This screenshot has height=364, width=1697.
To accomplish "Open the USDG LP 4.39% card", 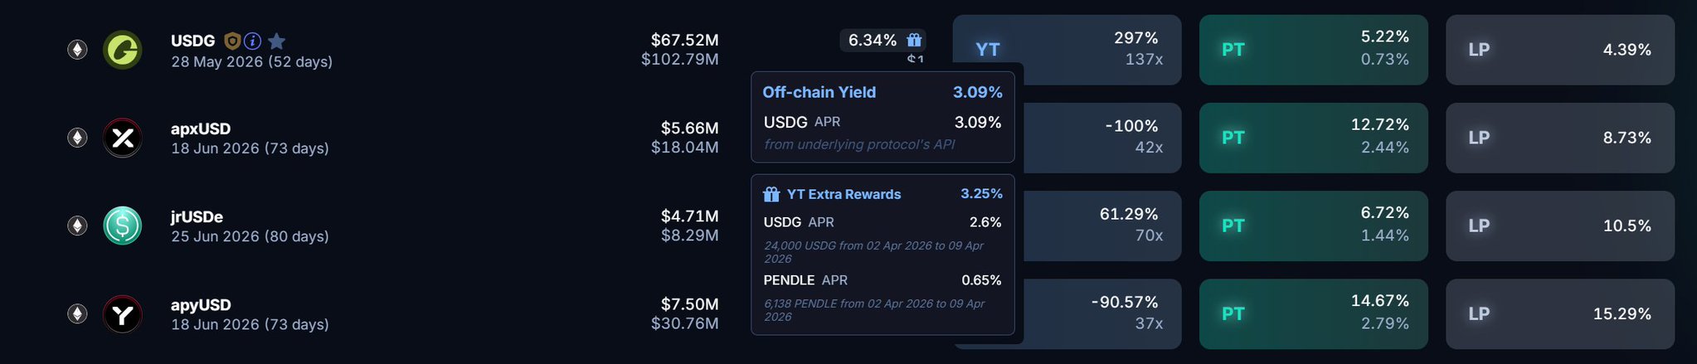I will 1559,50.
